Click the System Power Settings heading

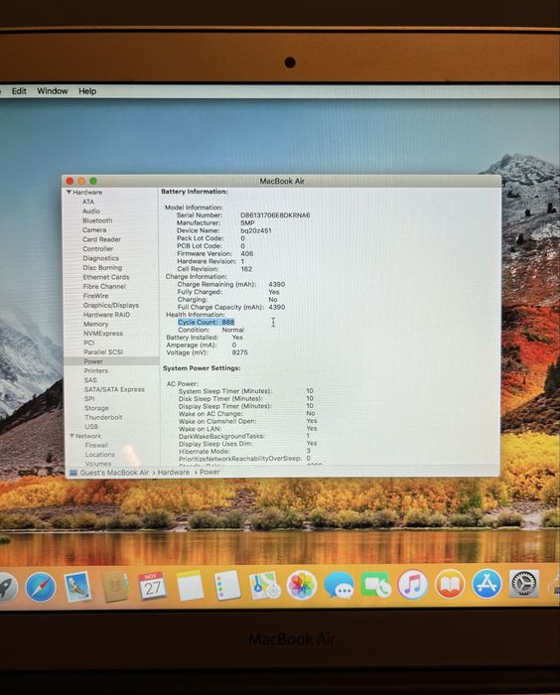(x=202, y=368)
